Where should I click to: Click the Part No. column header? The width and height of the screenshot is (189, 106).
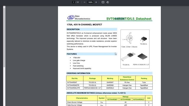pos(75,78)
